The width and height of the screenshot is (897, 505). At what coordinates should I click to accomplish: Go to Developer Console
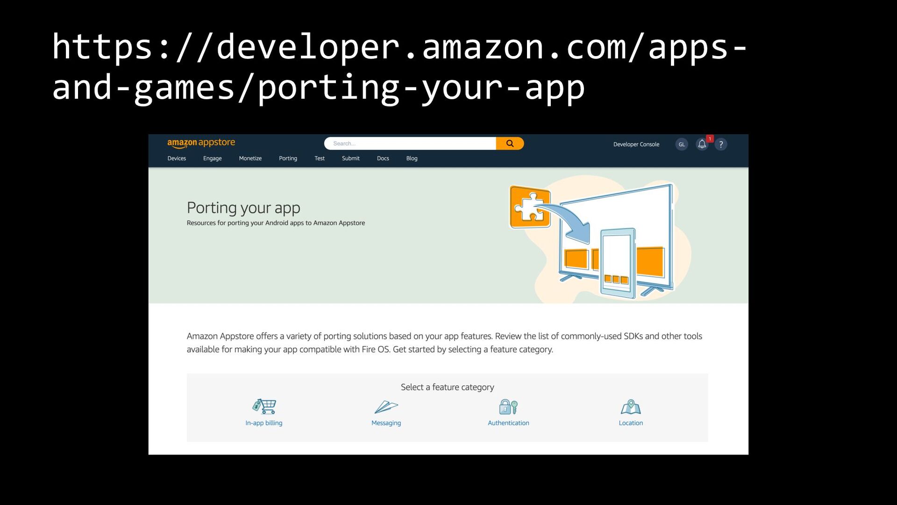point(636,144)
